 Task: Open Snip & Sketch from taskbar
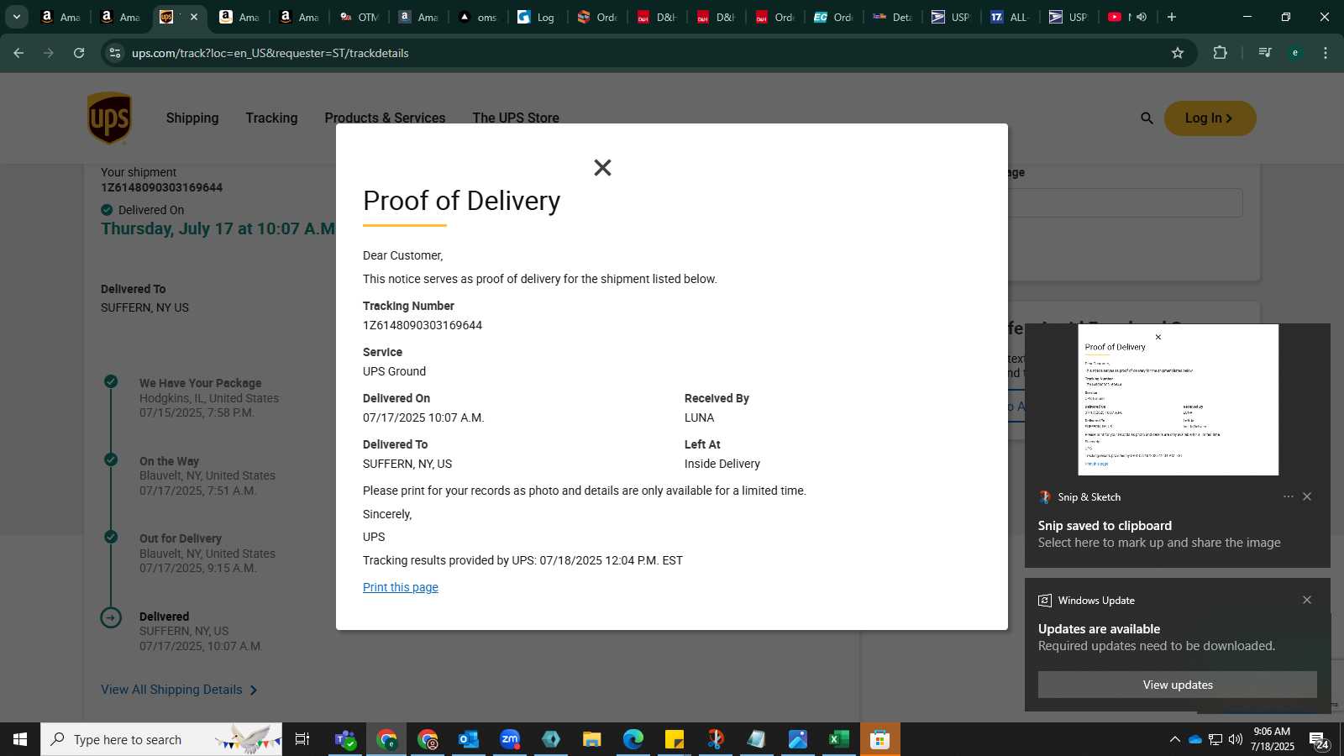715,739
